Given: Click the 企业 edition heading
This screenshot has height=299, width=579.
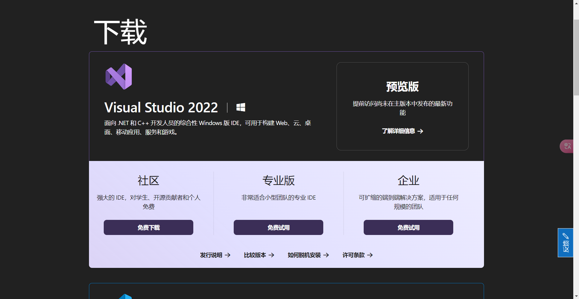Looking at the screenshot, I should coord(408,181).
